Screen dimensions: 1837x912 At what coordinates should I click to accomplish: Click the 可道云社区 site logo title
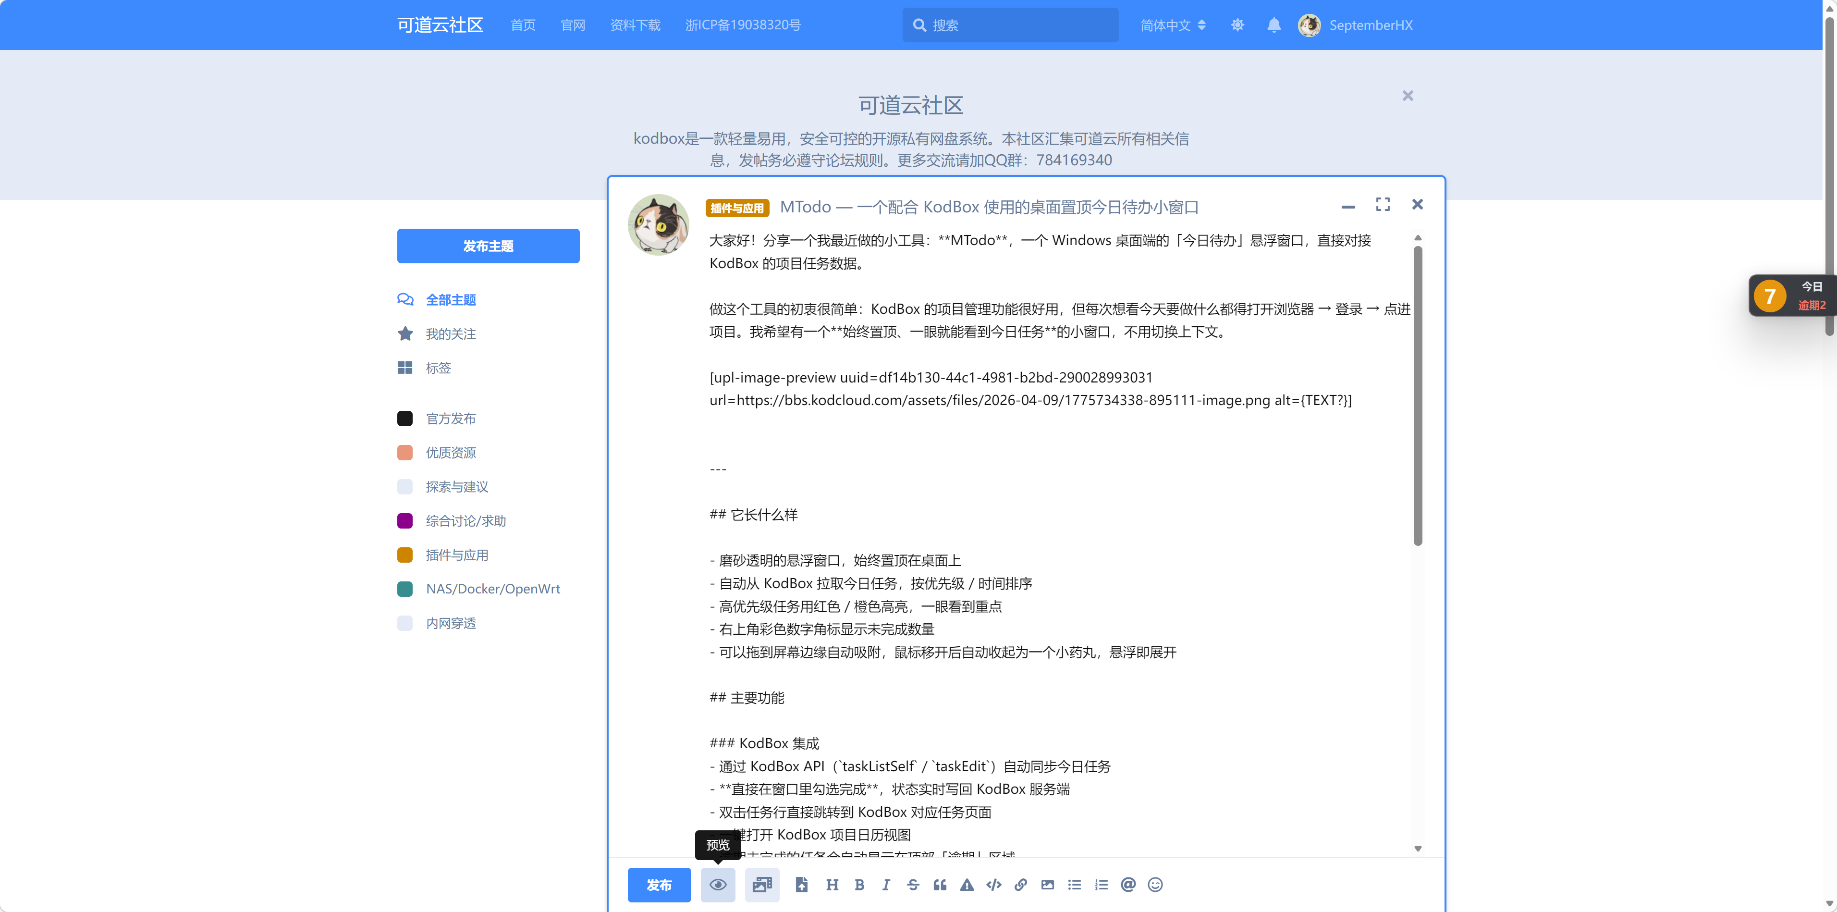(440, 25)
